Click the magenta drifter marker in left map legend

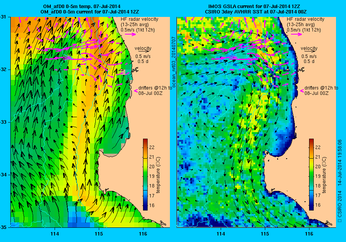(x=136, y=91)
